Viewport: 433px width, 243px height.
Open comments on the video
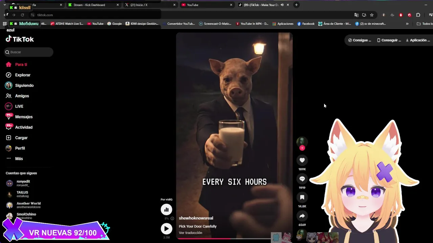click(x=302, y=179)
